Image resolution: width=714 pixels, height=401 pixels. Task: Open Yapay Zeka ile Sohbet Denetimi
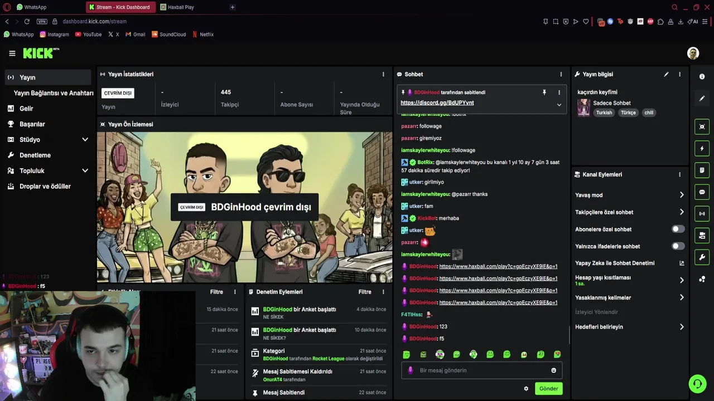(x=629, y=263)
